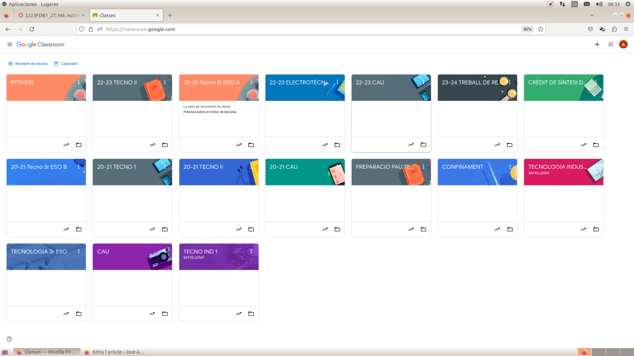Open the Aplicaciones system menu
Image resolution: width=634 pixels, height=356 pixels.
pyautogui.click(x=22, y=4)
